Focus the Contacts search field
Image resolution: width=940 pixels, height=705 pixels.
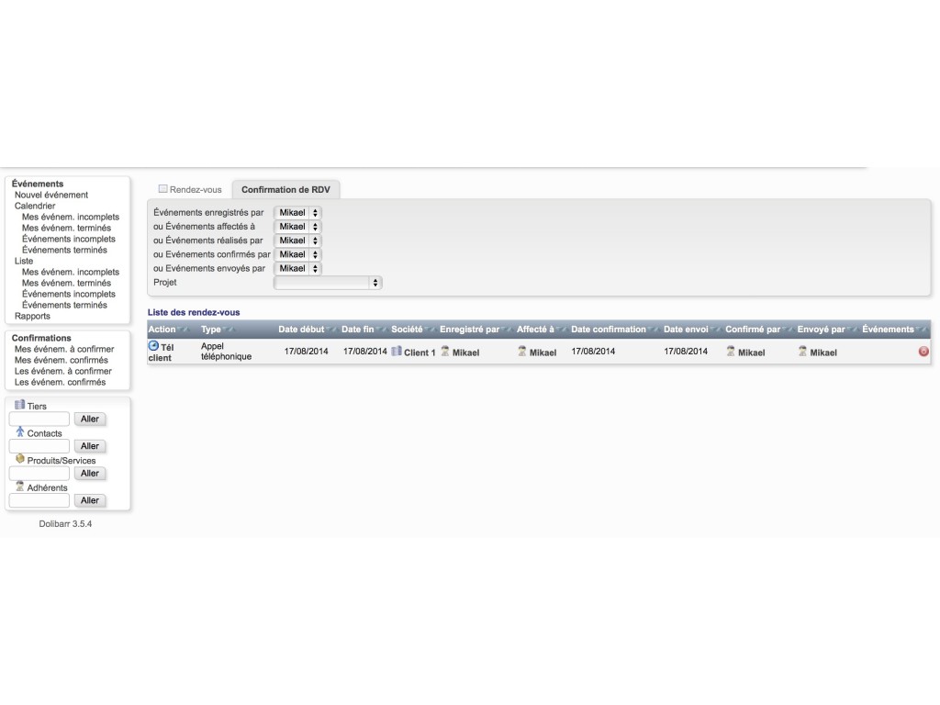pyautogui.click(x=39, y=446)
